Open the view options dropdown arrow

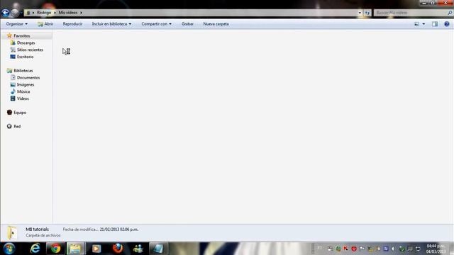pos(423,24)
